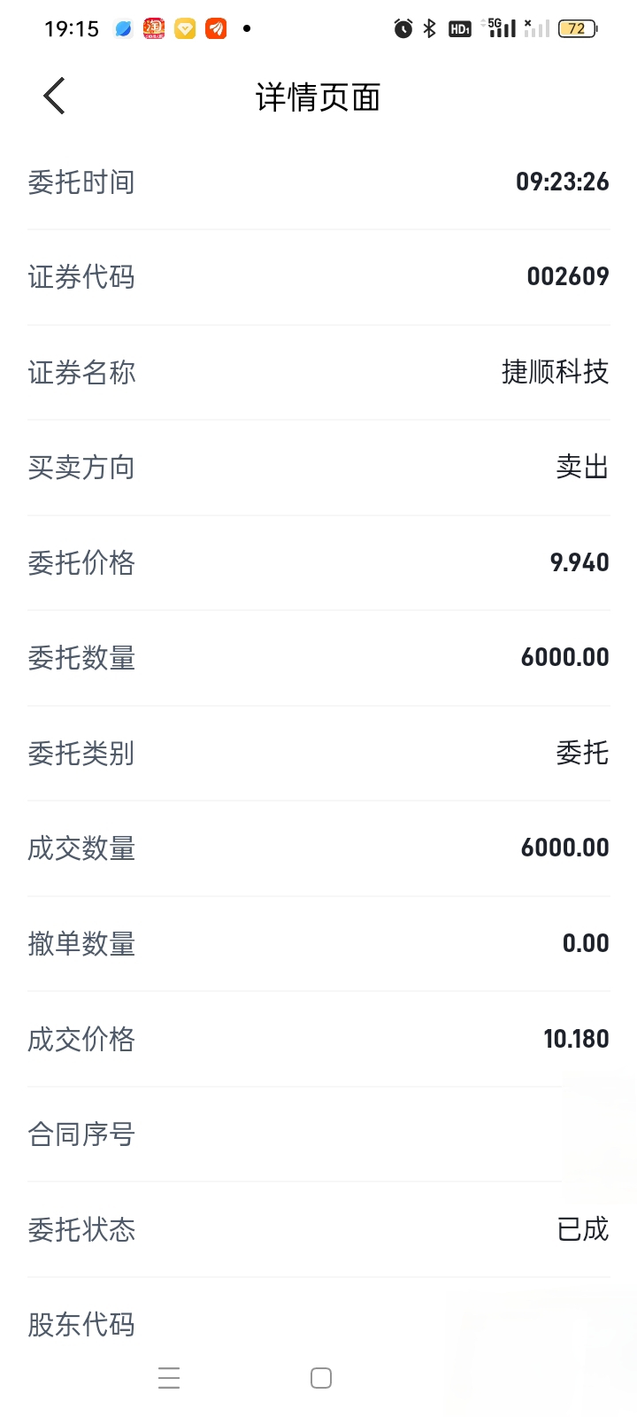
Task: Tap the entrusted price 9.940
Action: (579, 562)
